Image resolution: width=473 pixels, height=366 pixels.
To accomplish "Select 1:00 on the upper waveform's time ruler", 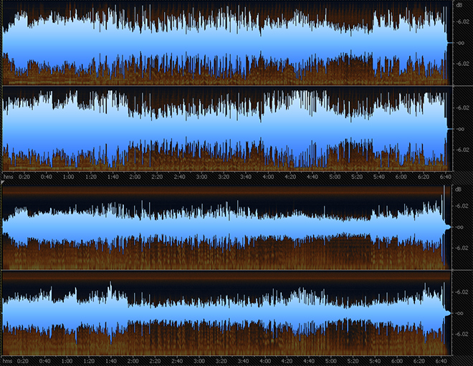I will (x=68, y=177).
